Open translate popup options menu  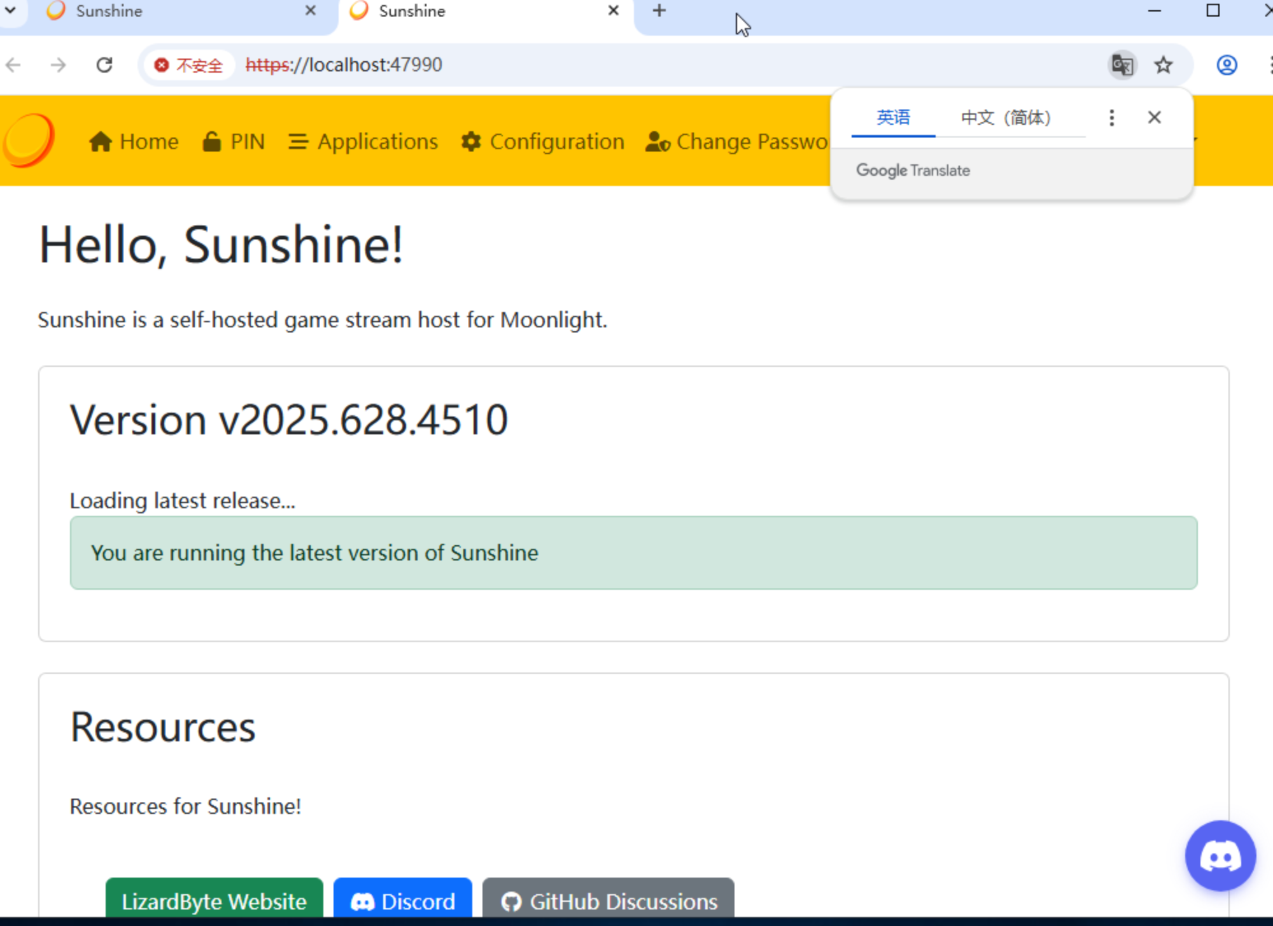[x=1111, y=118]
